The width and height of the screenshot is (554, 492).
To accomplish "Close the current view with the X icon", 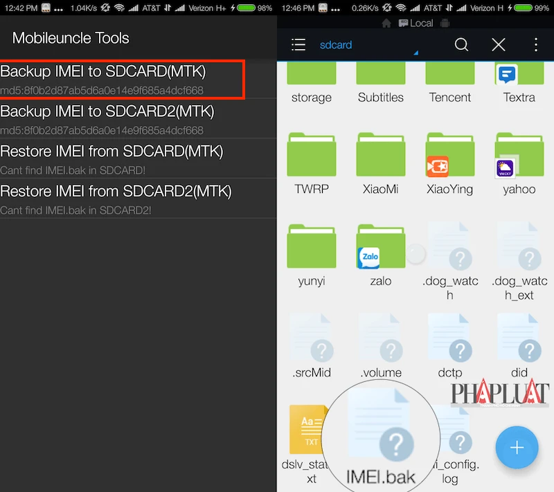I will click(x=499, y=44).
